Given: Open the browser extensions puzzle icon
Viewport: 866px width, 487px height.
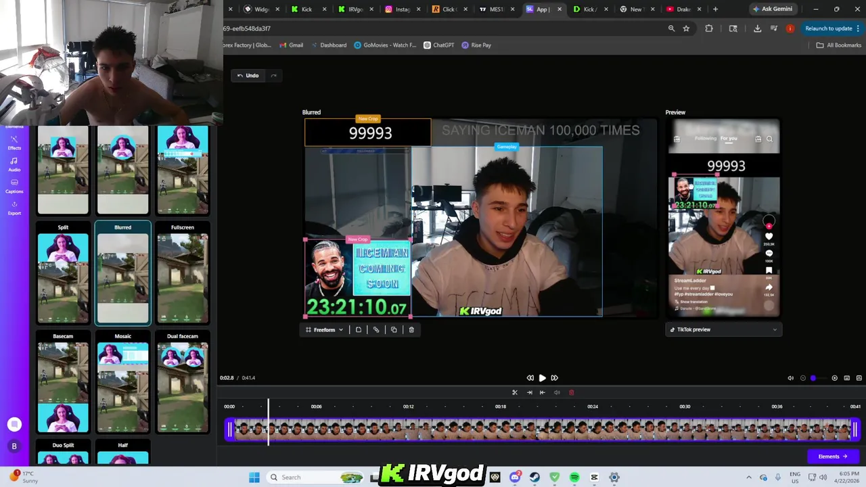Looking at the screenshot, I should coord(709,28).
